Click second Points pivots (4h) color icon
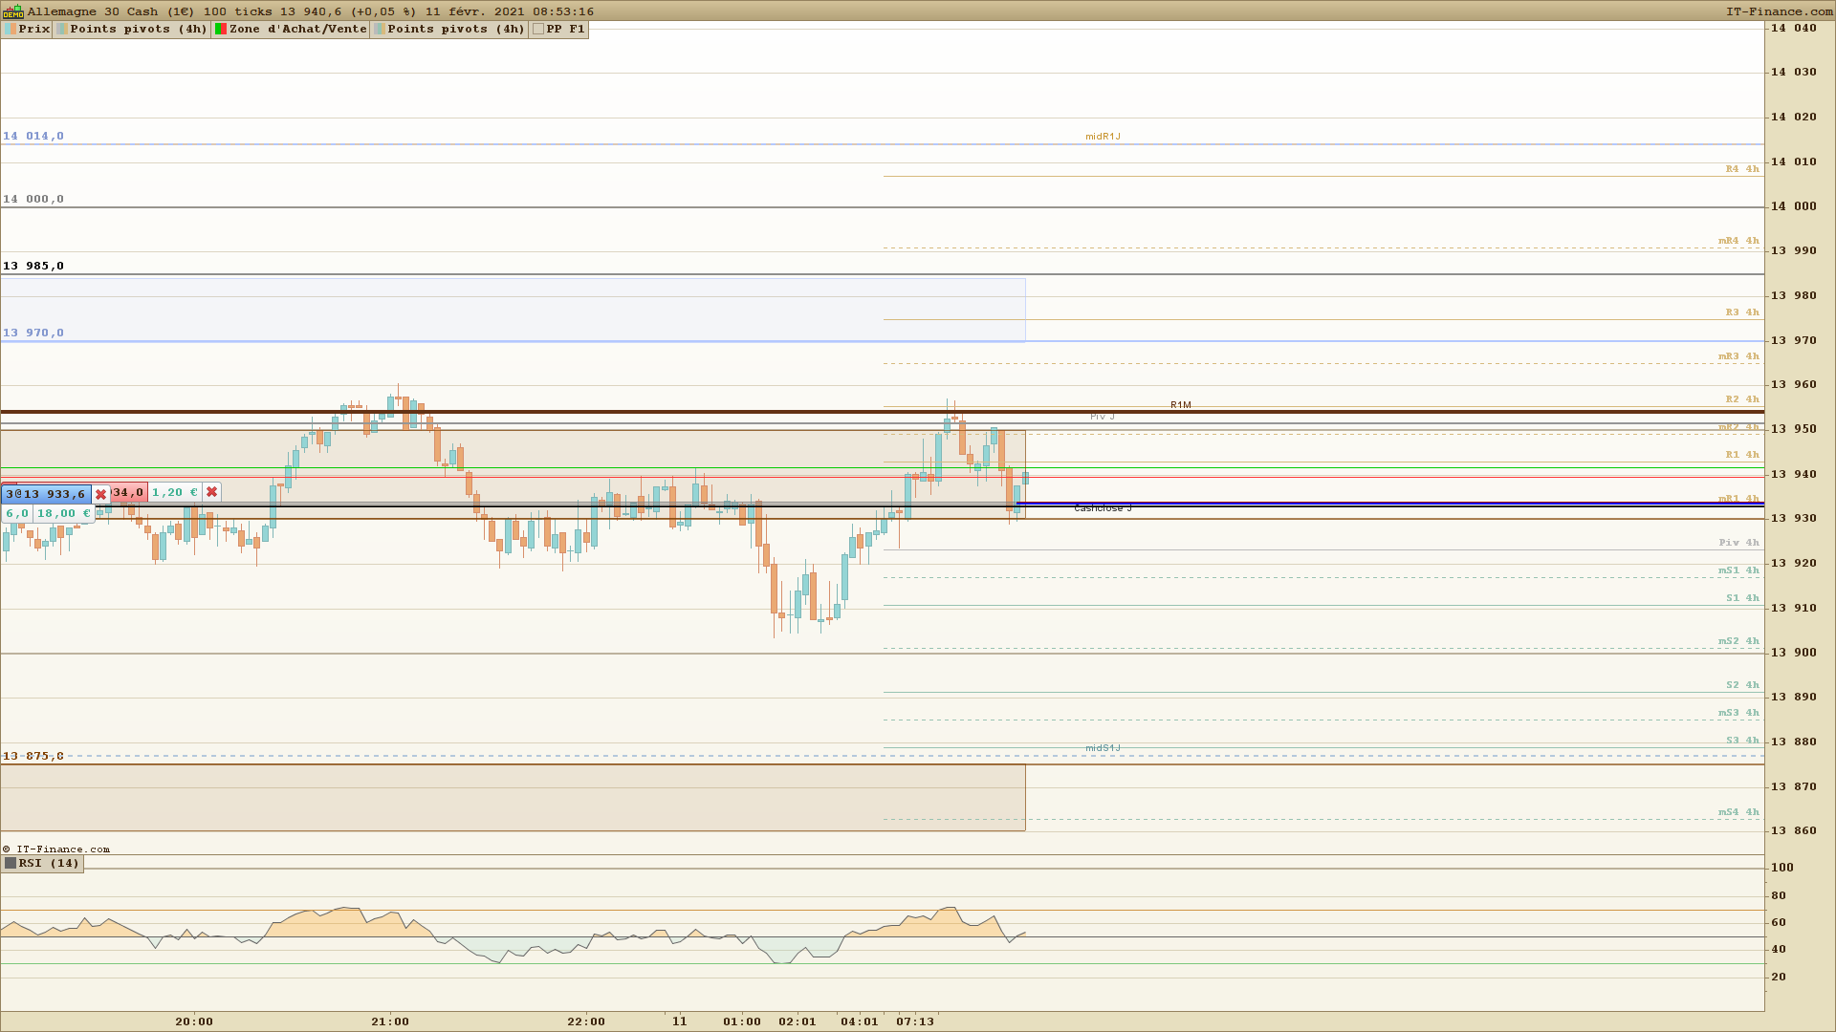1836x1032 pixels. [380, 29]
